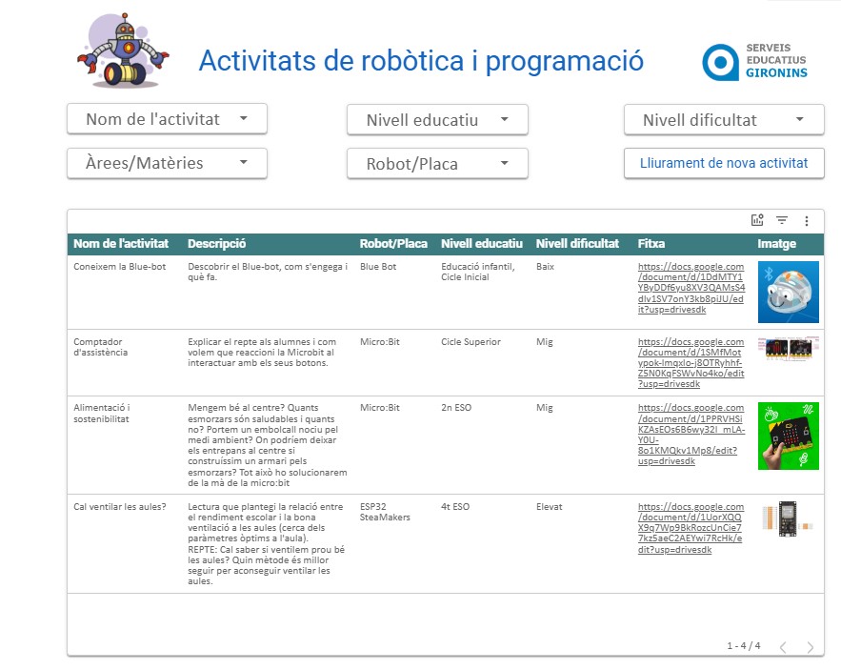
Task: Click the chart explore icon above table
Action: point(757,220)
